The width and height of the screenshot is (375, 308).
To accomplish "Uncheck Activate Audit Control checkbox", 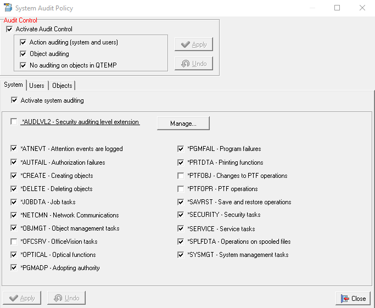I will click(9, 29).
